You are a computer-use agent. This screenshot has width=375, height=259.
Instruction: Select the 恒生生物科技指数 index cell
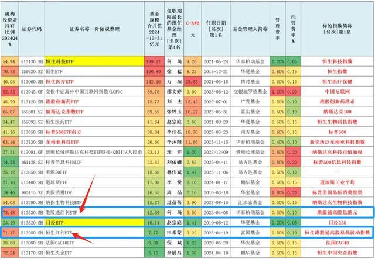coord(337,122)
